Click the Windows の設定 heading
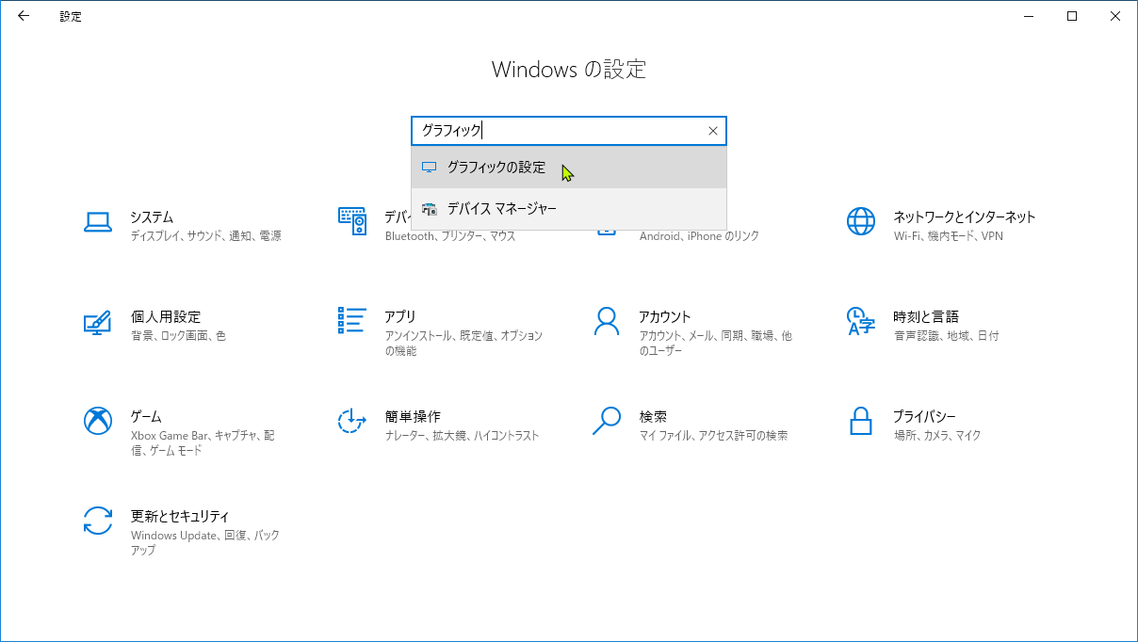 click(569, 70)
